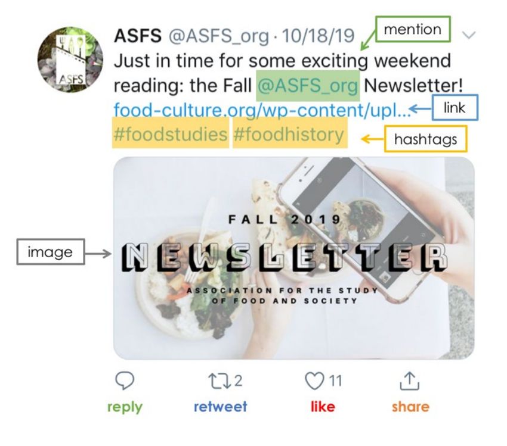Open the ASFS profile avatar

[70, 60]
